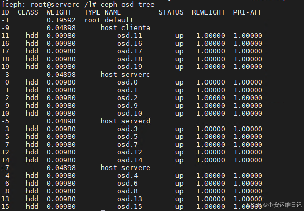Select the osd.1 name
The height and width of the screenshot is (211, 304).
pyautogui.click(x=128, y=90)
